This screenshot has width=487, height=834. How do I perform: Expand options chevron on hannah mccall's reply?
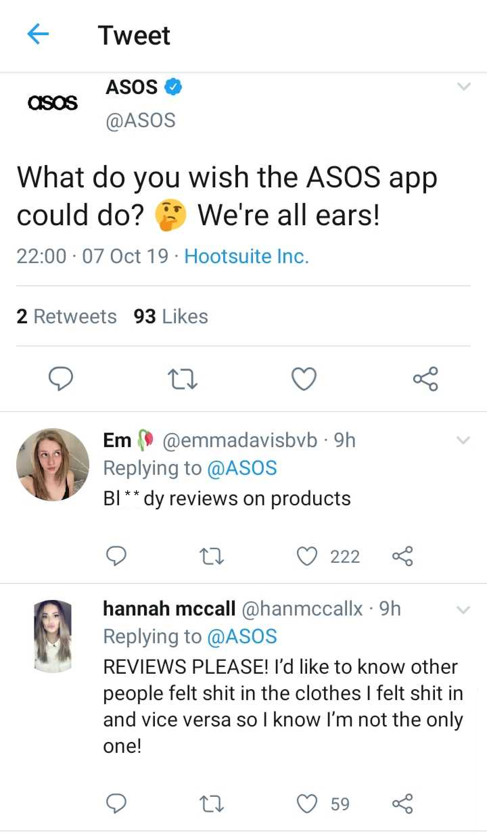click(x=463, y=610)
